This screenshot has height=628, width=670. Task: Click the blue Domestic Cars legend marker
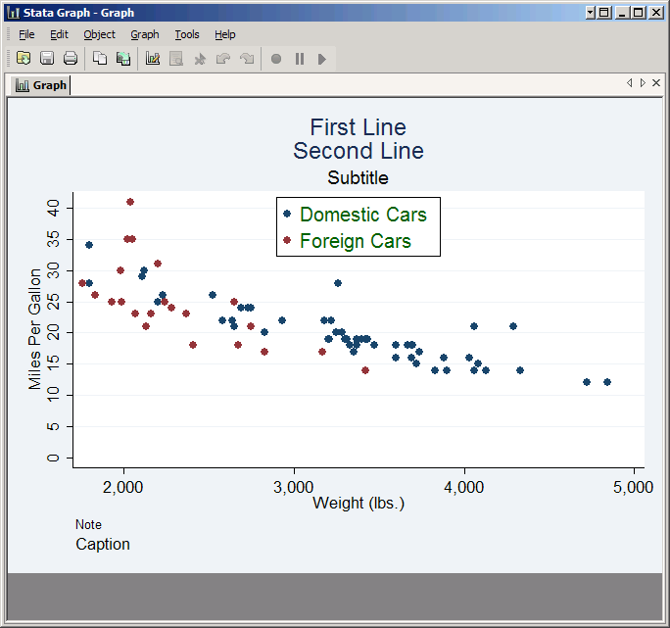click(287, 214)
